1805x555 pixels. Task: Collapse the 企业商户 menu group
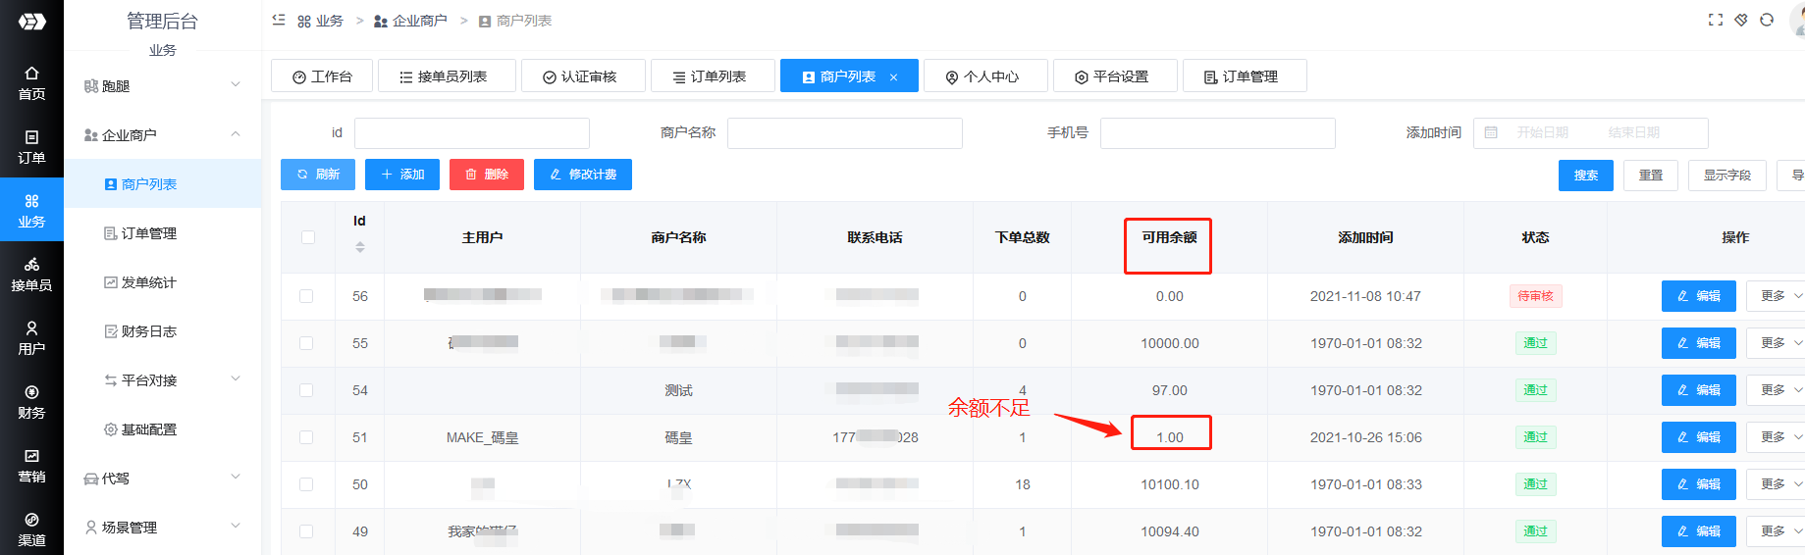tap(163, 135)
